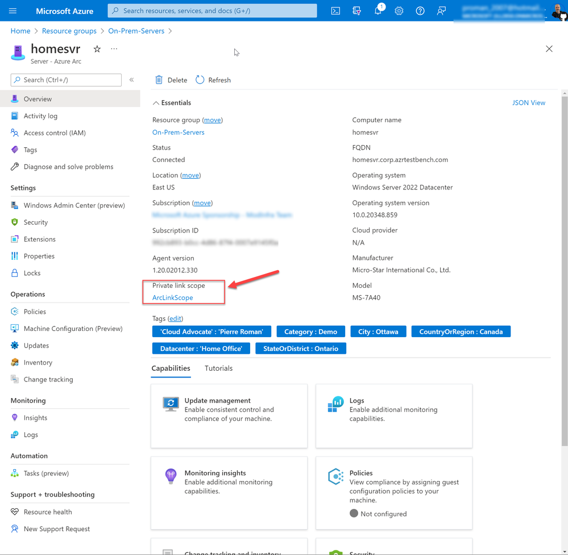The height and width of the screenshot is (555, 568).
Task: Click the Delete trash can button
Action: coord(171,80)
